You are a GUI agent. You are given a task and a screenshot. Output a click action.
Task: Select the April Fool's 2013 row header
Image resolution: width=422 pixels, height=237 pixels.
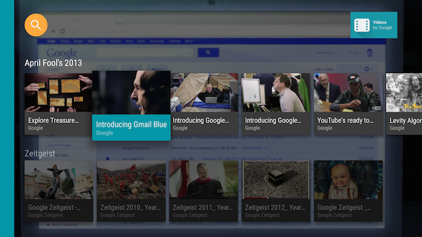tap(53, 63)
